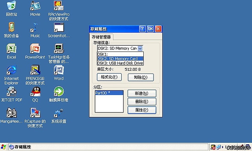This screenshot has height=151, width=252.
Task: Close the 存储属性 dialog
Action: coord(158,29)
